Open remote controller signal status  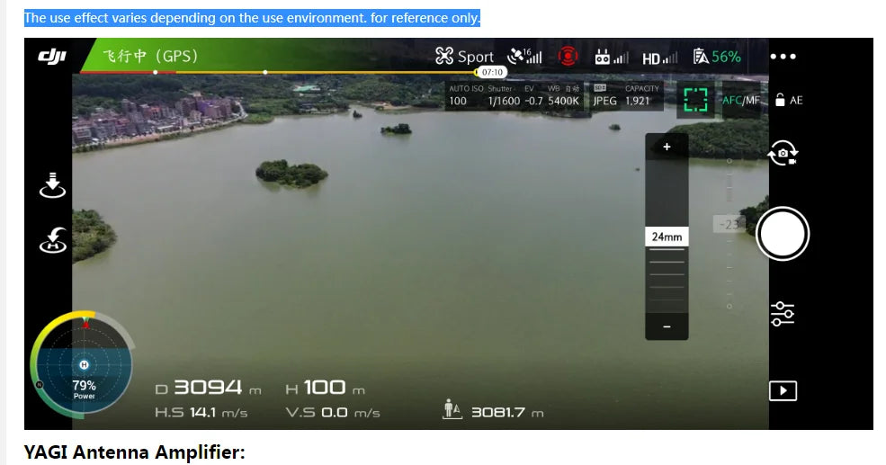[612, 58]
